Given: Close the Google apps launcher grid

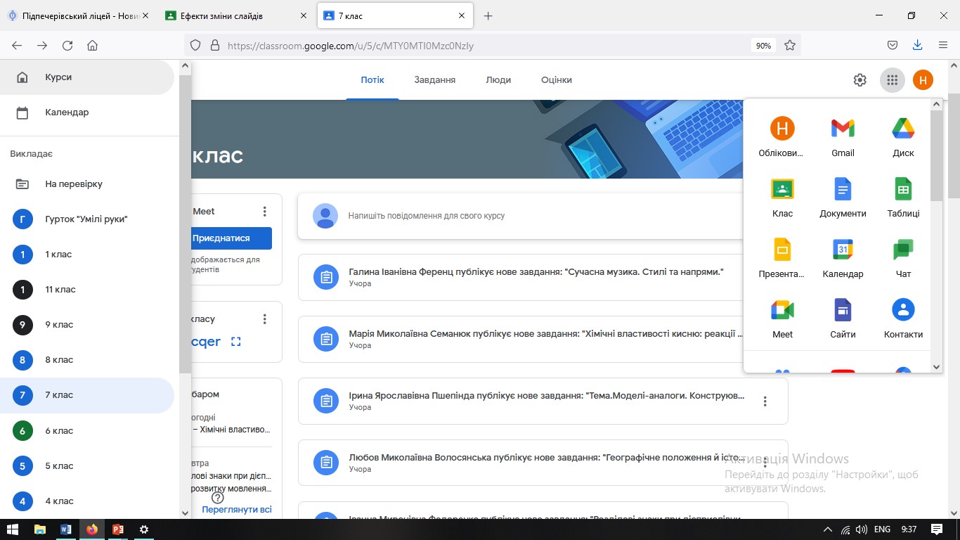Looking at the screenshot, I should 892,79.
